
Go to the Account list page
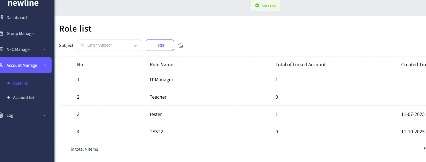pyautogui.click(x=24, y=97)
